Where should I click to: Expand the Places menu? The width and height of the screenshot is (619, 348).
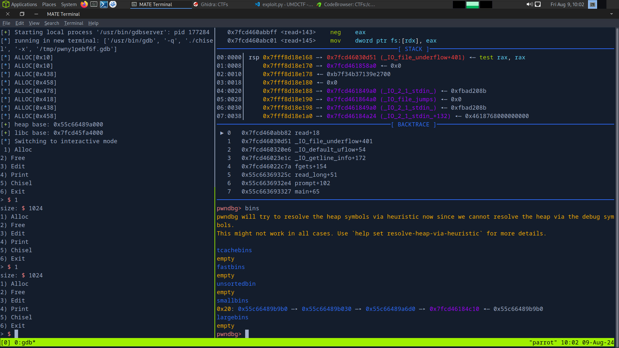[x=49, y=5]
